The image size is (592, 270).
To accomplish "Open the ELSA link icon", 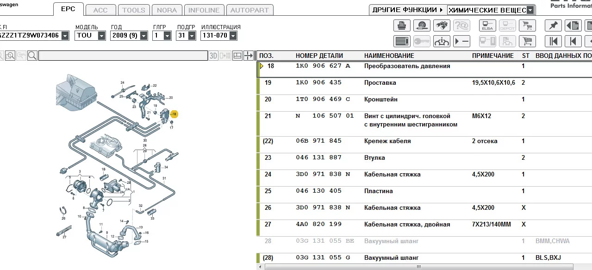I will 487,25.
